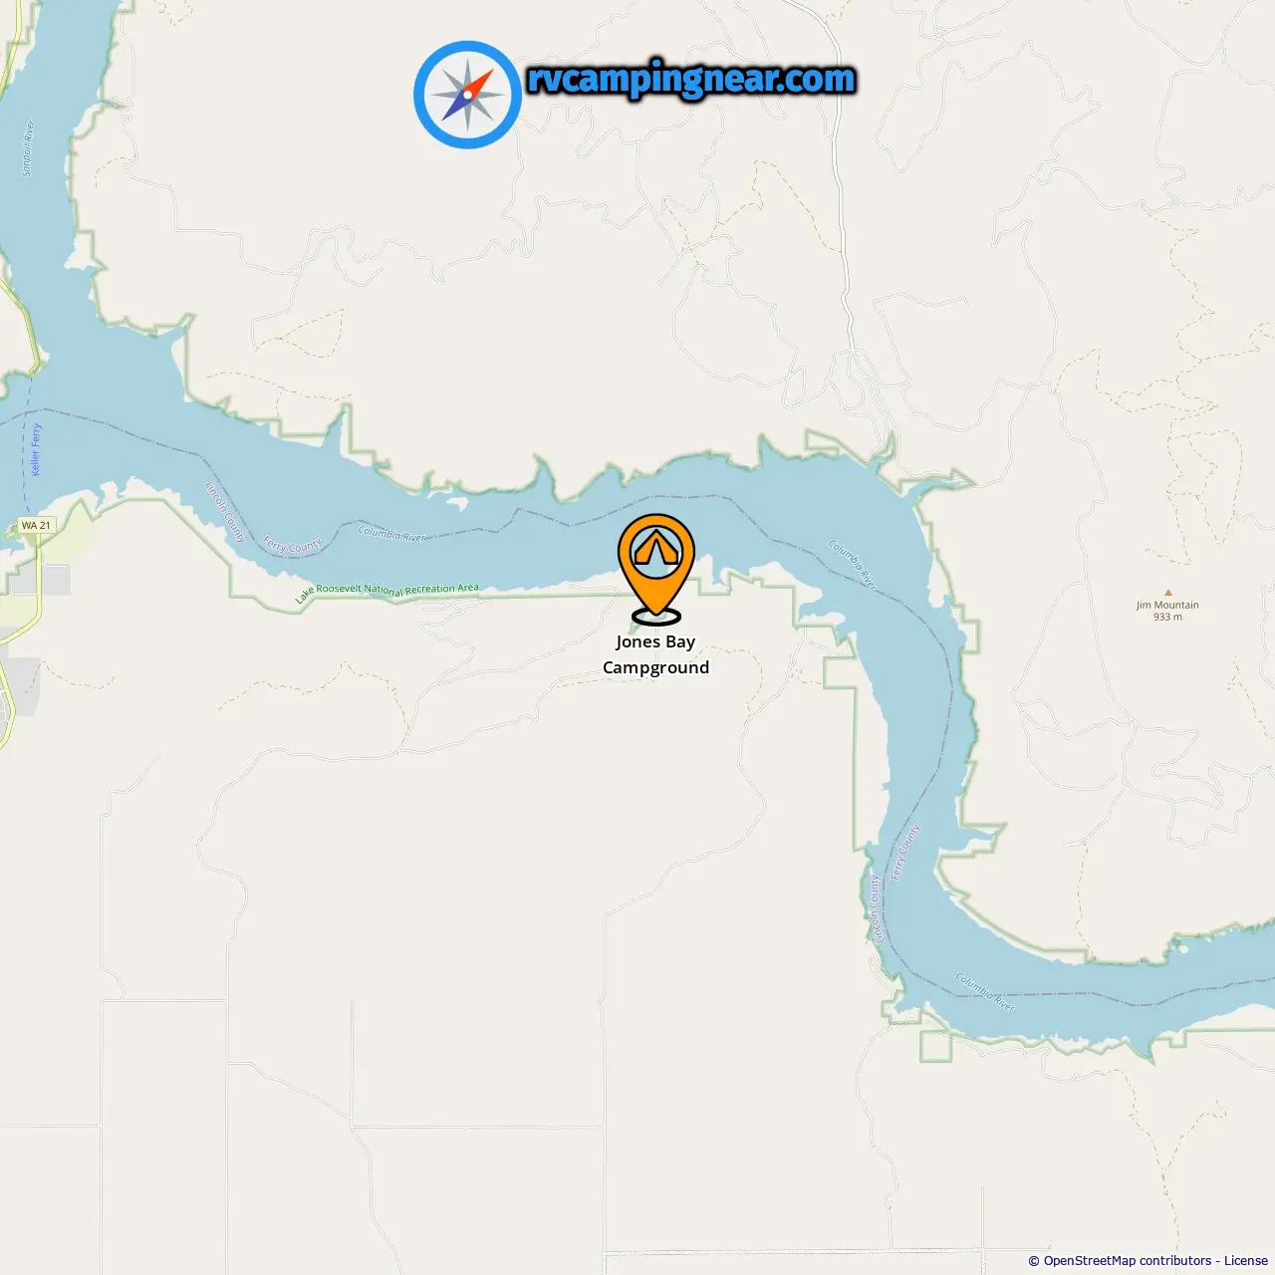
Task: Click the Lincoln County label near Keller Ferry
Action: point(225,512)
